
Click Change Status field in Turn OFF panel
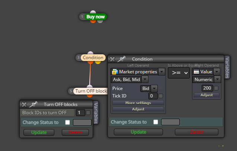coord(82,122)
